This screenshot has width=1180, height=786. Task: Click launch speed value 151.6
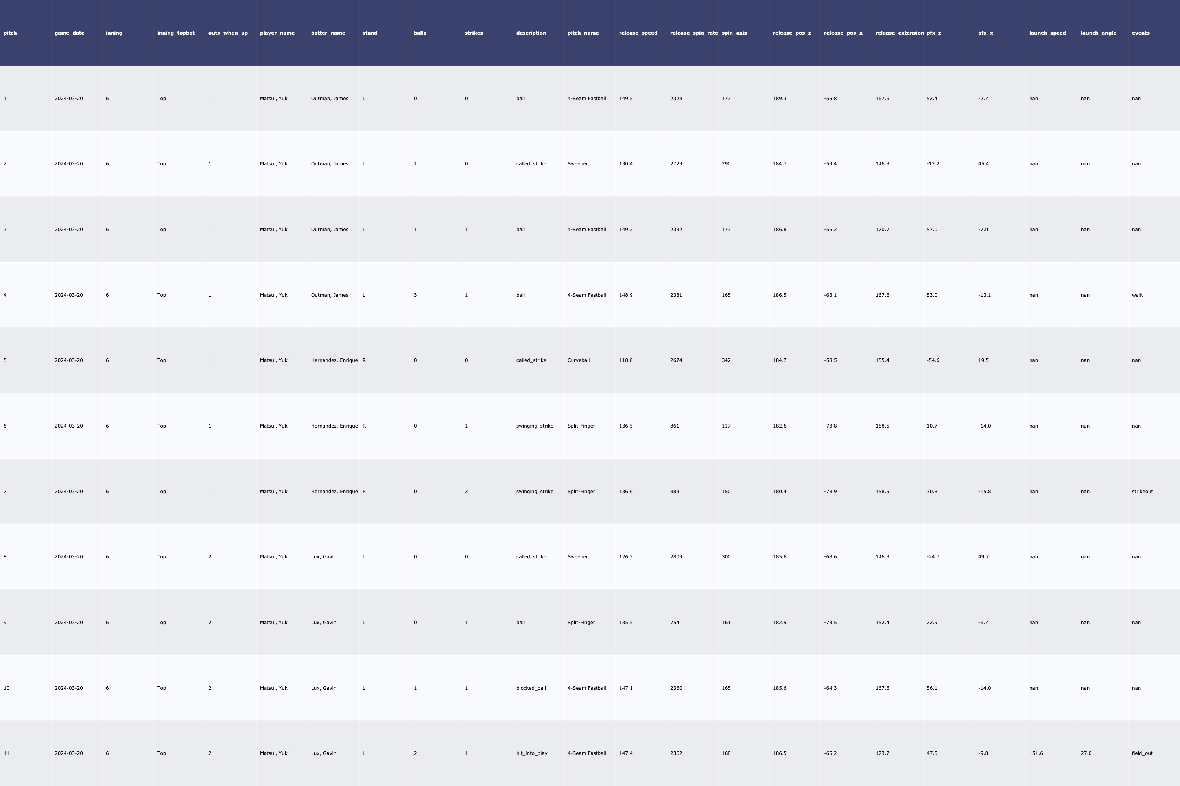1036,753
